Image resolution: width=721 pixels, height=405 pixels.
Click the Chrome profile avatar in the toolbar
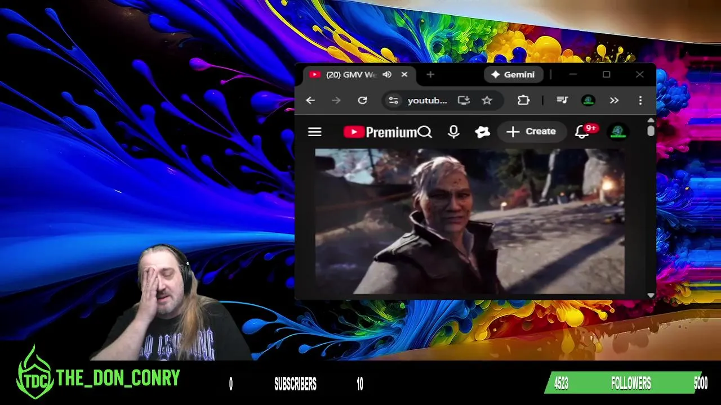point(588,100)
